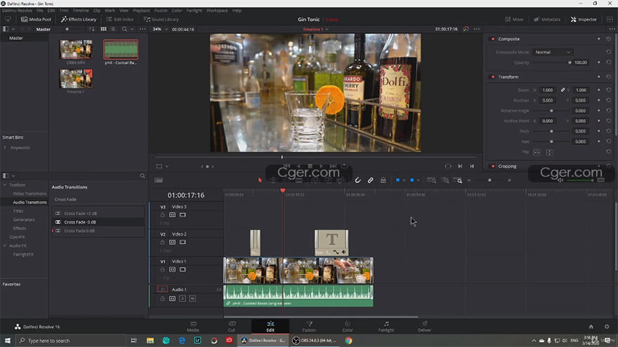Play the timeline forward

(x=322, y=166)
